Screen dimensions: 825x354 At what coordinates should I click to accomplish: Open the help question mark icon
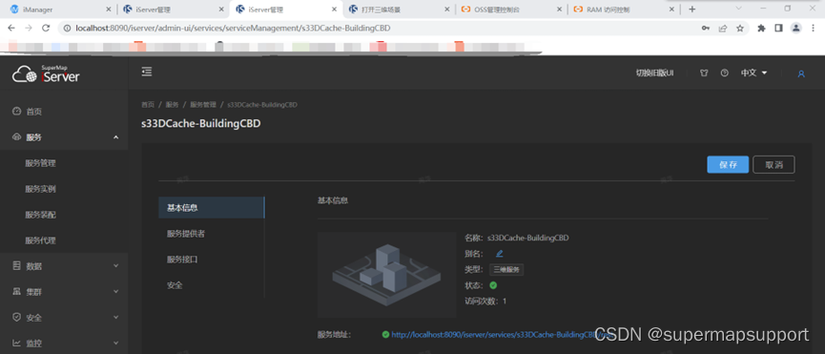tap(725, 73)
